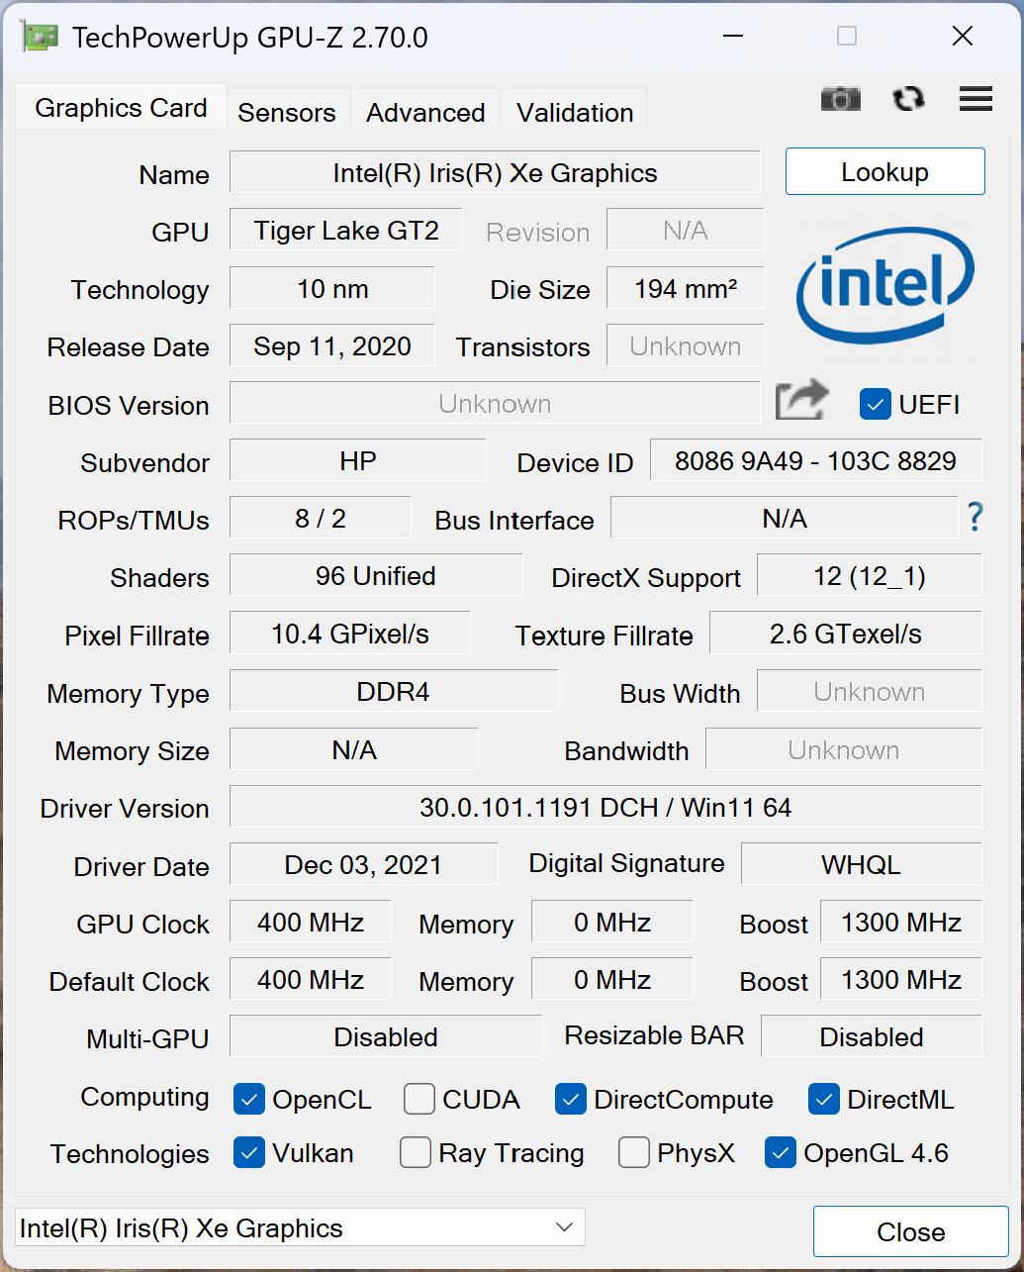Click the refresh icon in the toolbar
1024x1272 pixels.
coord(908,99)
